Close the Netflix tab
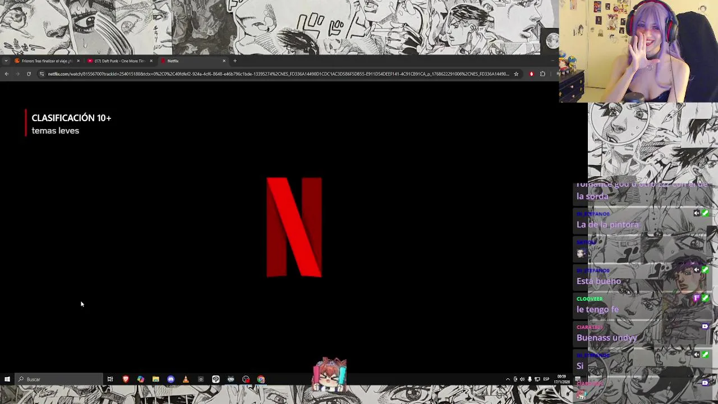 224,61
